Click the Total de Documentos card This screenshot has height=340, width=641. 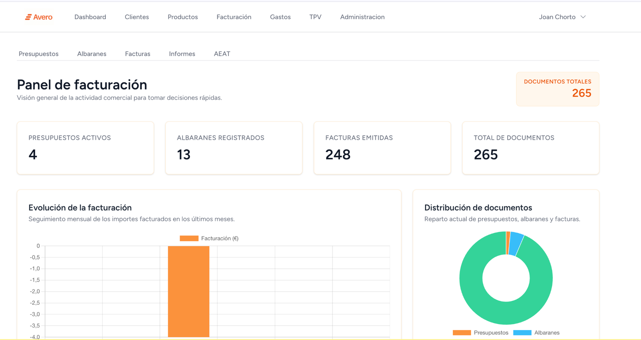tap(531, 148)
